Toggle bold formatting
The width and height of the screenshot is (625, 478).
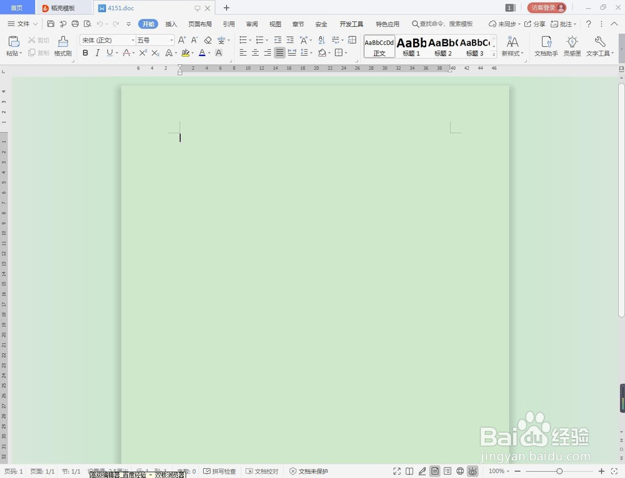click(86, 52)
